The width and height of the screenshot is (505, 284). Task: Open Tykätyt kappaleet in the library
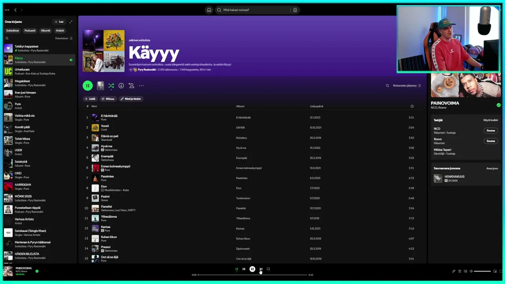tap(39, 48)
